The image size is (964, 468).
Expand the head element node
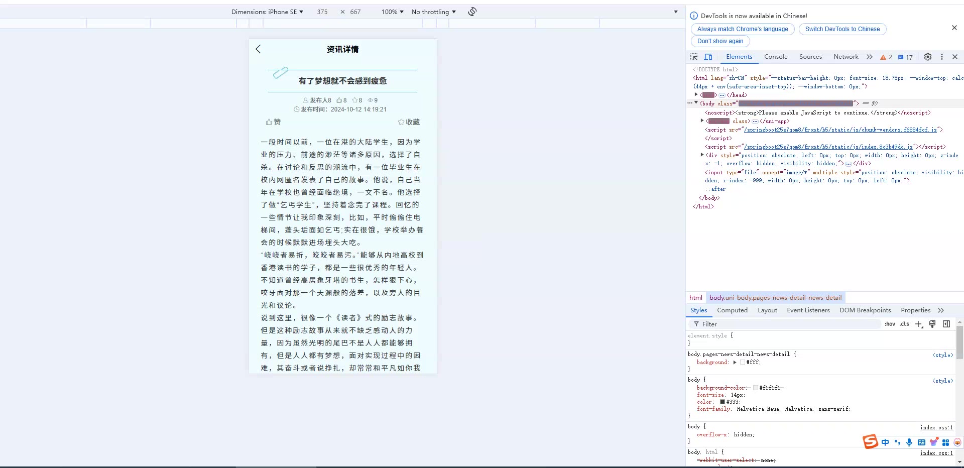pos(696,94)
